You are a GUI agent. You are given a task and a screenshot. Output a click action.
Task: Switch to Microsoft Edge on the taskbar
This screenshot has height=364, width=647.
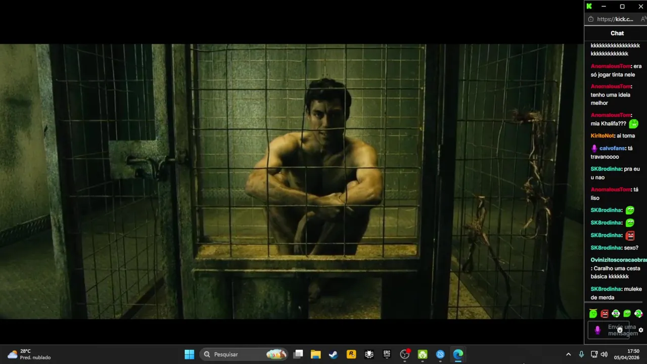pyautogui.click(x=458, y=354)
